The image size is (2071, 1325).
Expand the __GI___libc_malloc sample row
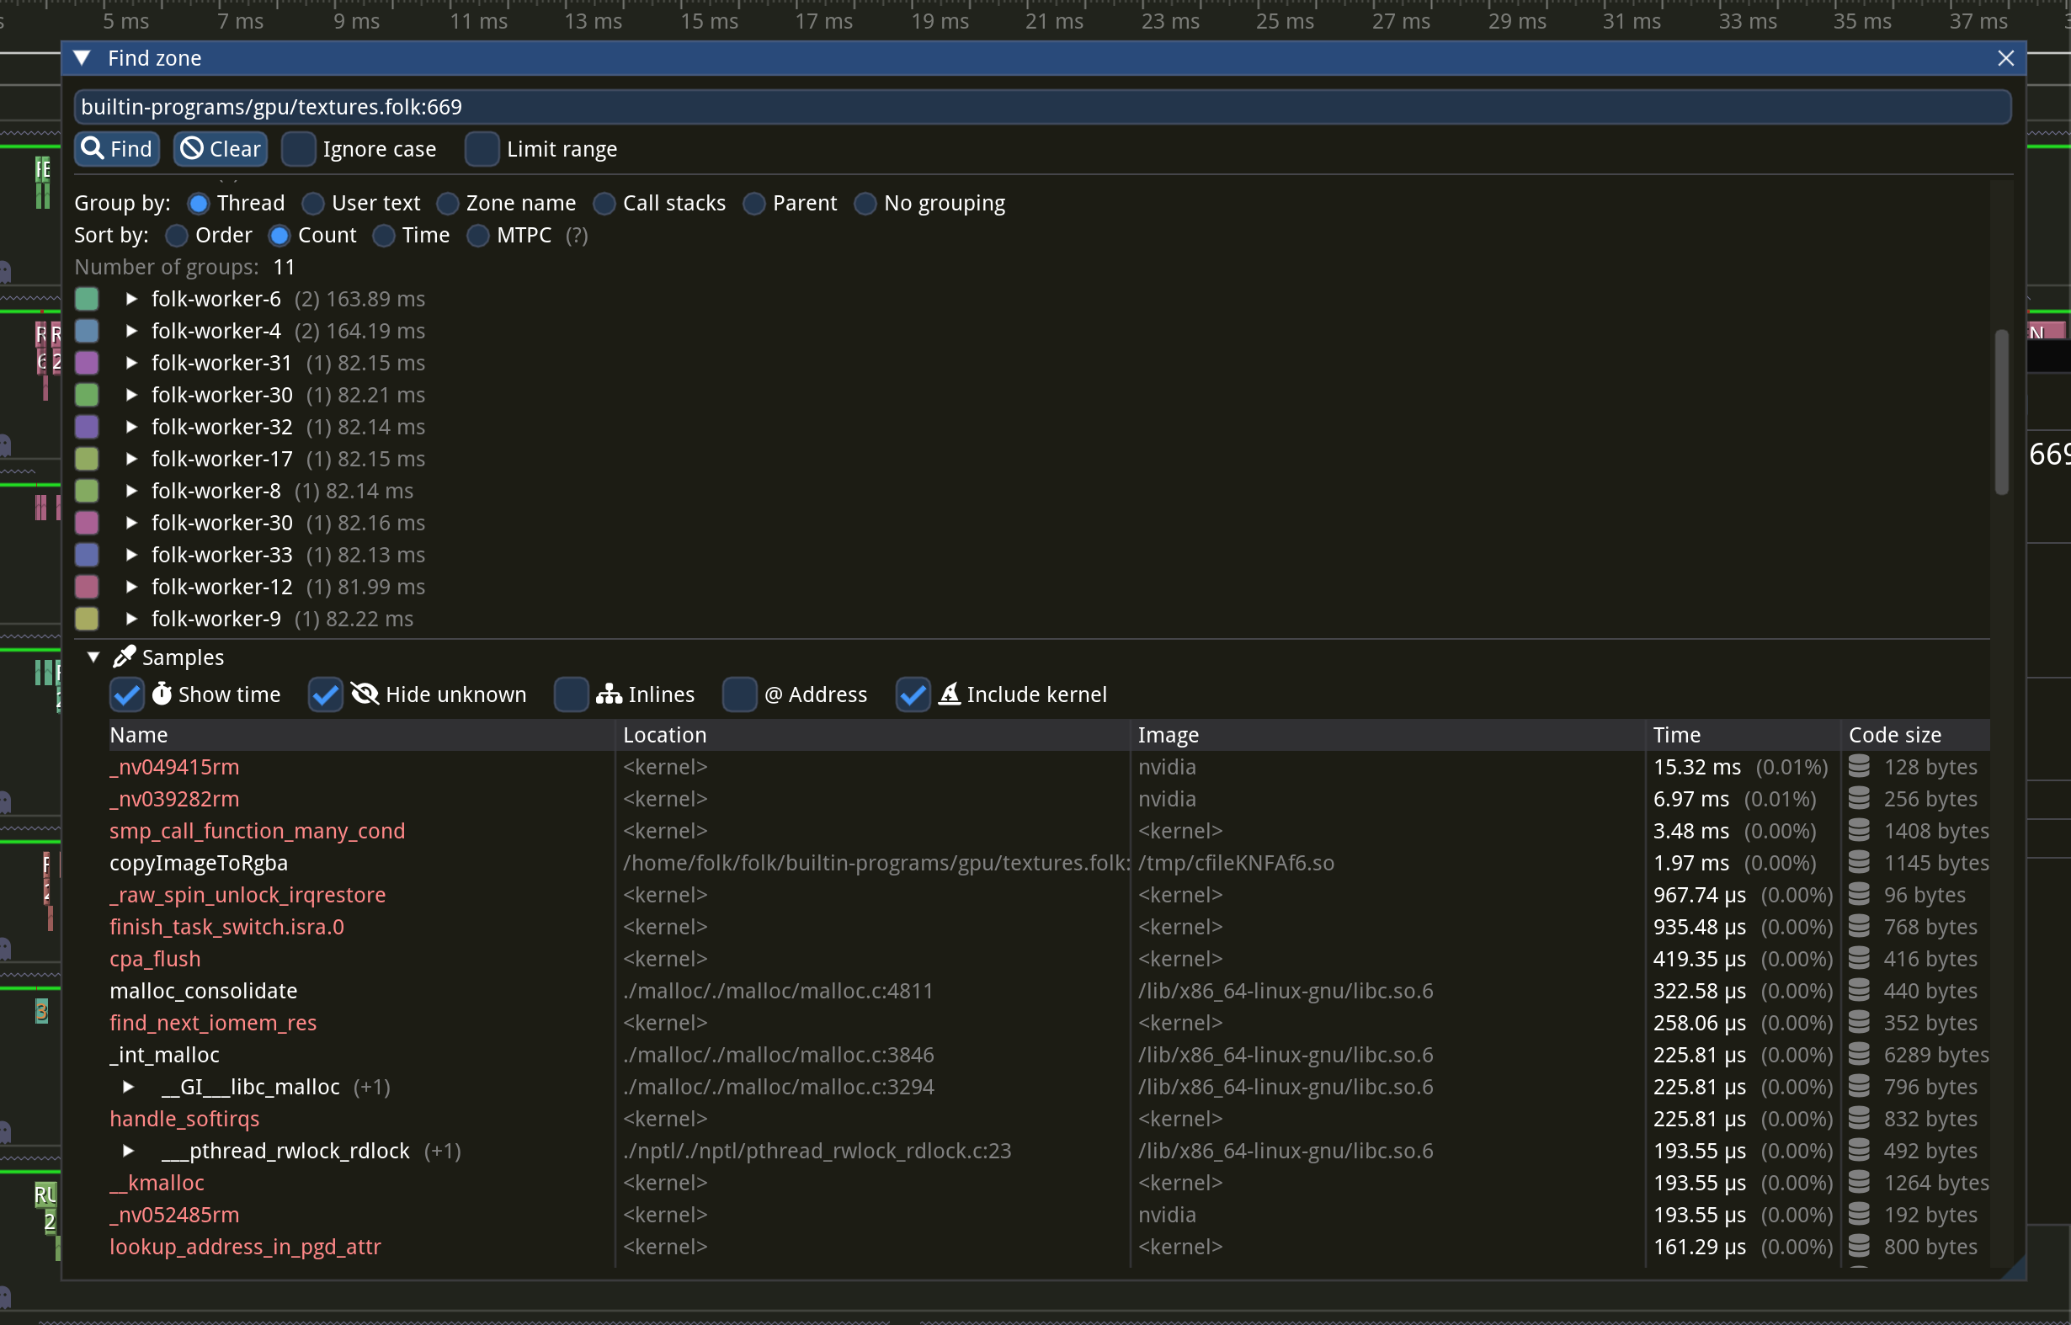(x=128, y=1087)
